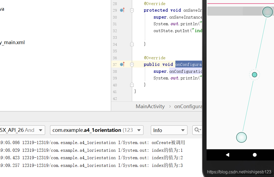Tap the bottom circle node in emulator

point(241,137)
